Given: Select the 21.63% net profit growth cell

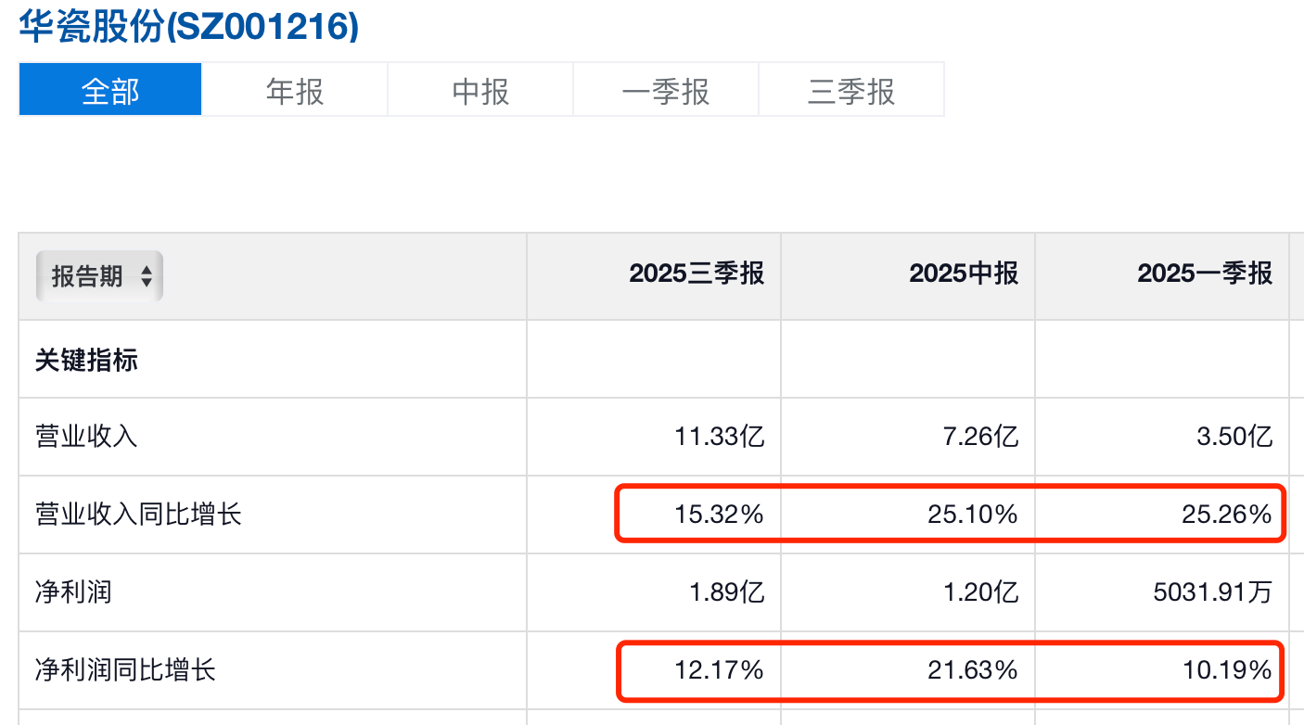Looking at the screenshot, I should click(972, 669).
